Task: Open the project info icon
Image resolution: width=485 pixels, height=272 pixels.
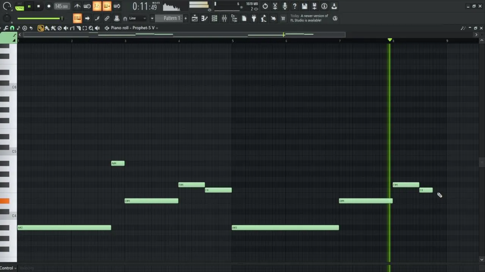Action: [324, 6]
